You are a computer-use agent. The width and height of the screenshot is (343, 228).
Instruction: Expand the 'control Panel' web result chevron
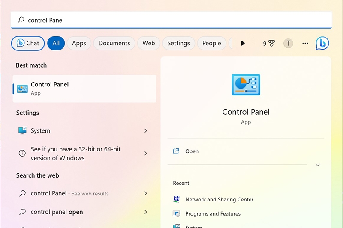coord(146,193)
